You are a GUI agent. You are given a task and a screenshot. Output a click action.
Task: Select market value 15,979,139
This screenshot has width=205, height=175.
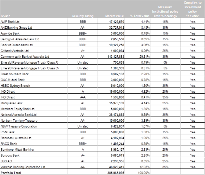coord(117,103)
